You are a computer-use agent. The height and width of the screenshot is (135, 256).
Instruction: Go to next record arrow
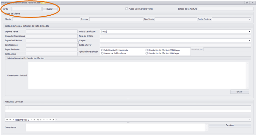31,120
